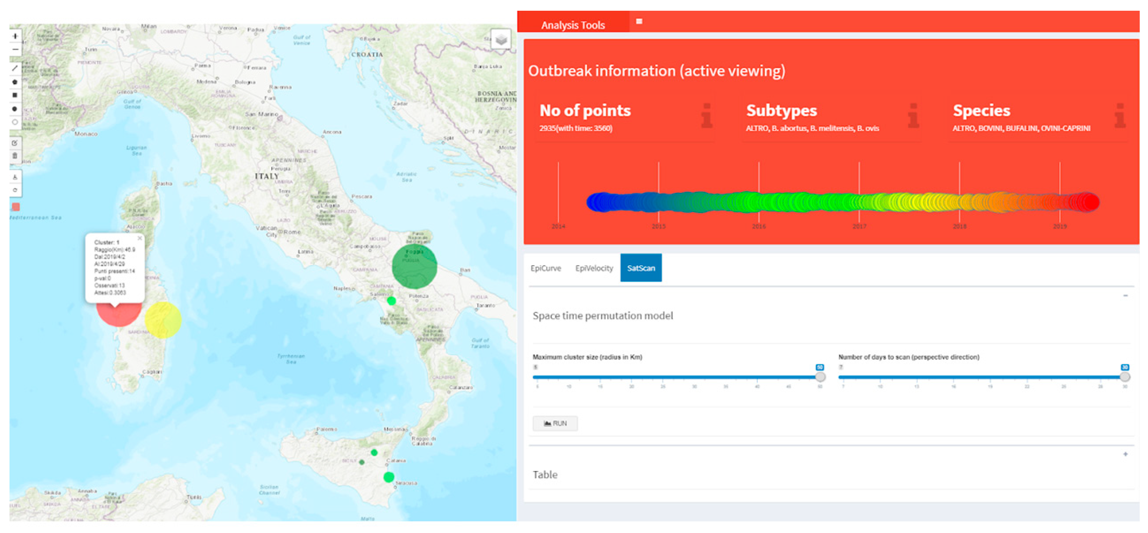Viewport: 1148px width, 533px height.
Task: Open the EpiVelocity tab
Action: pyautogui.click(x=594, y=268)
